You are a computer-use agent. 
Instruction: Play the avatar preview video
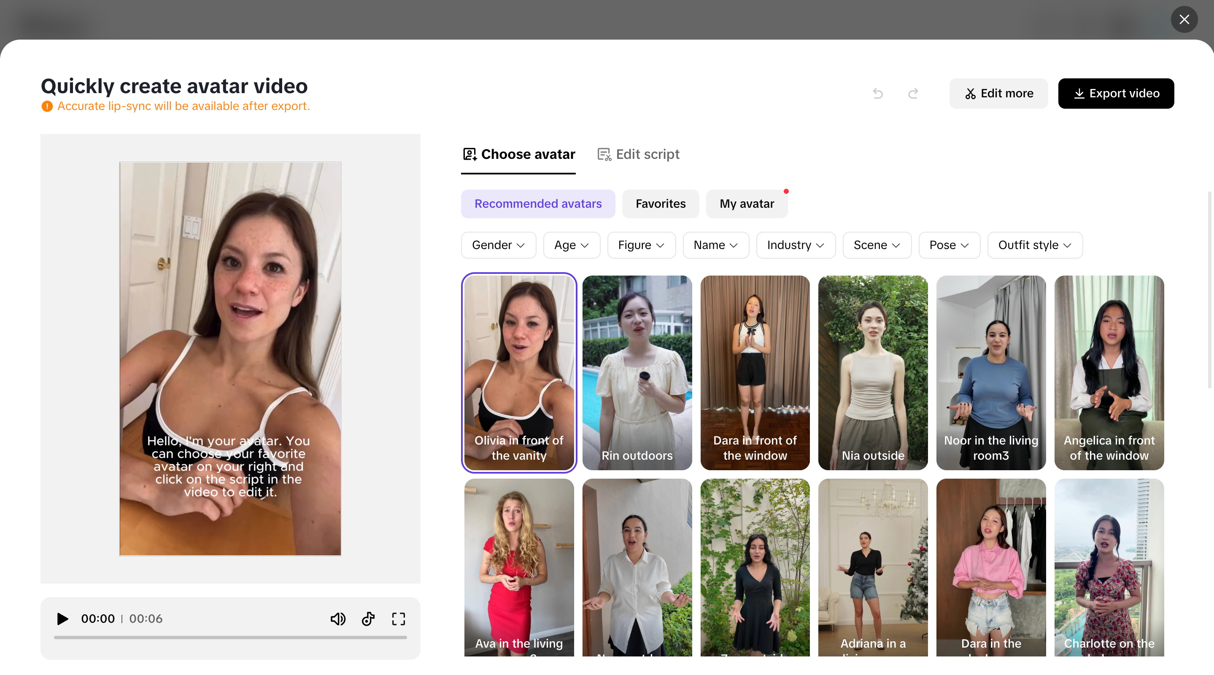point(62,619)
